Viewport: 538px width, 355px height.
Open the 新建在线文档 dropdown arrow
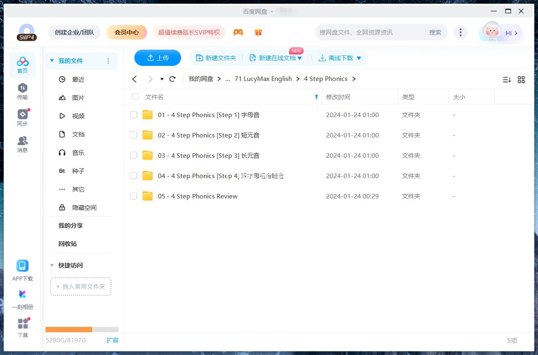tap(300, 58)
